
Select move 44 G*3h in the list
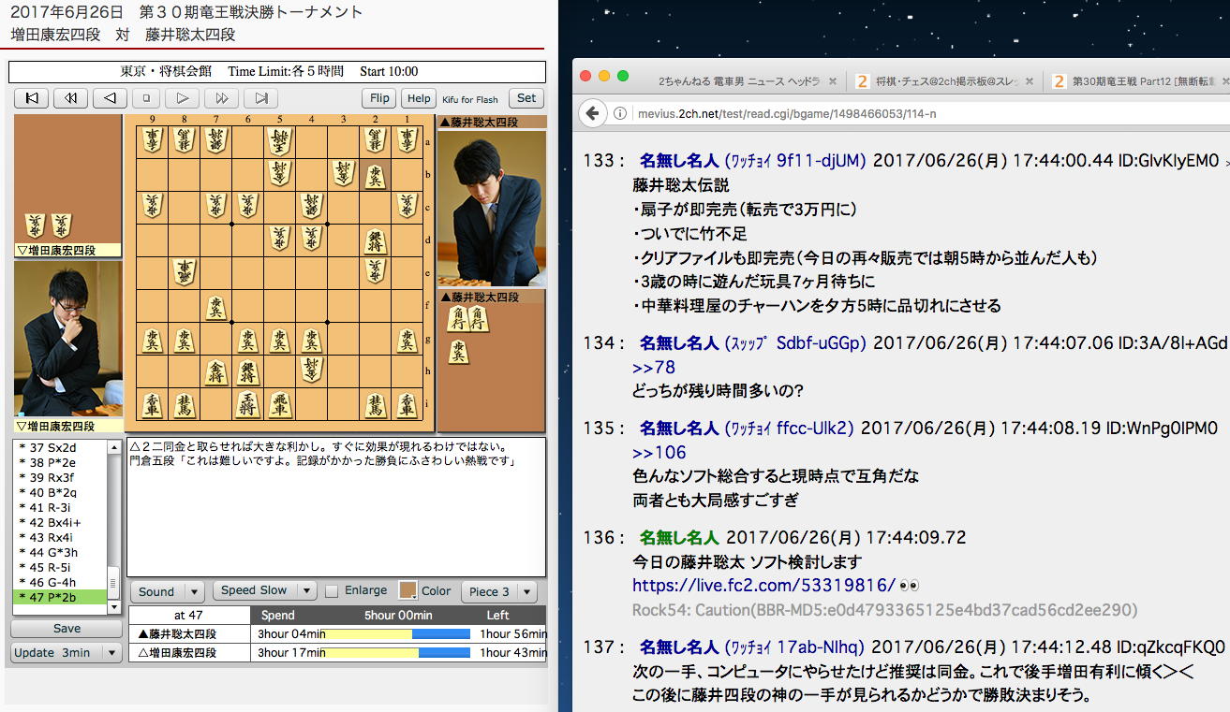(61, 553)
